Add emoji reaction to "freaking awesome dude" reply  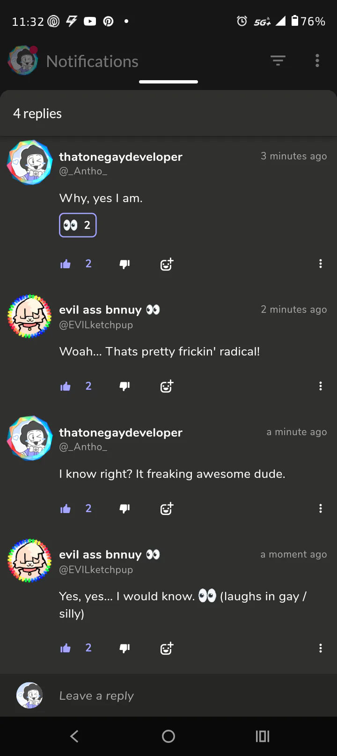click(167, 508)
